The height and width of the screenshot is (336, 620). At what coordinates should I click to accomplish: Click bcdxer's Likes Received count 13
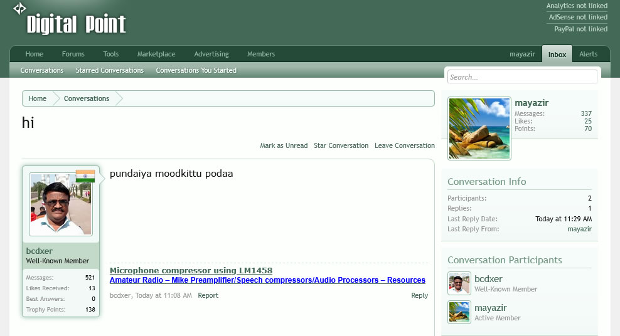pyautogui.click(x=92, y=288)
